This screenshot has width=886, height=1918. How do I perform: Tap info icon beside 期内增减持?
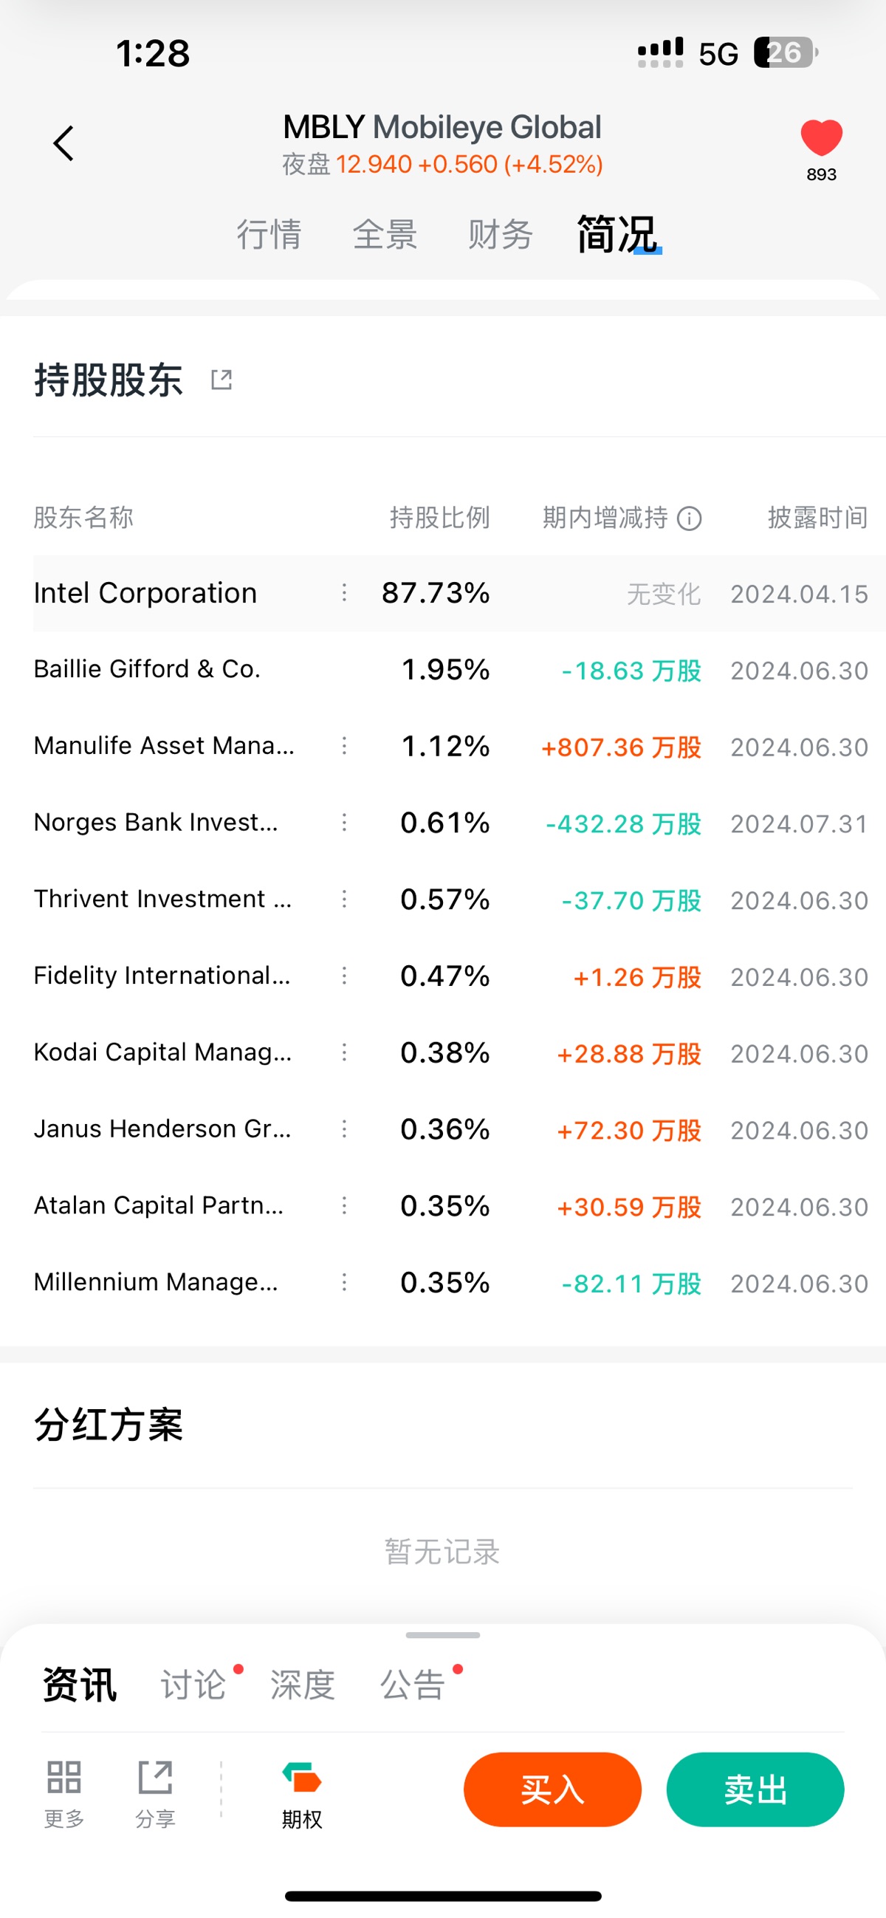pos(690,518)
